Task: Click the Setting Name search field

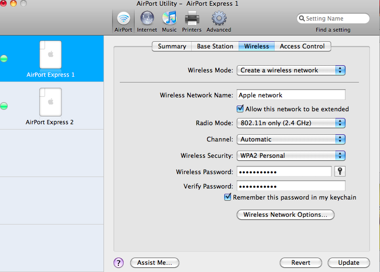Action: [x=333, y=18]
